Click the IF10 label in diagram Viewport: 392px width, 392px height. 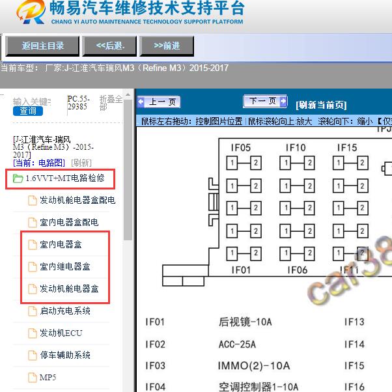click(296, 148)
